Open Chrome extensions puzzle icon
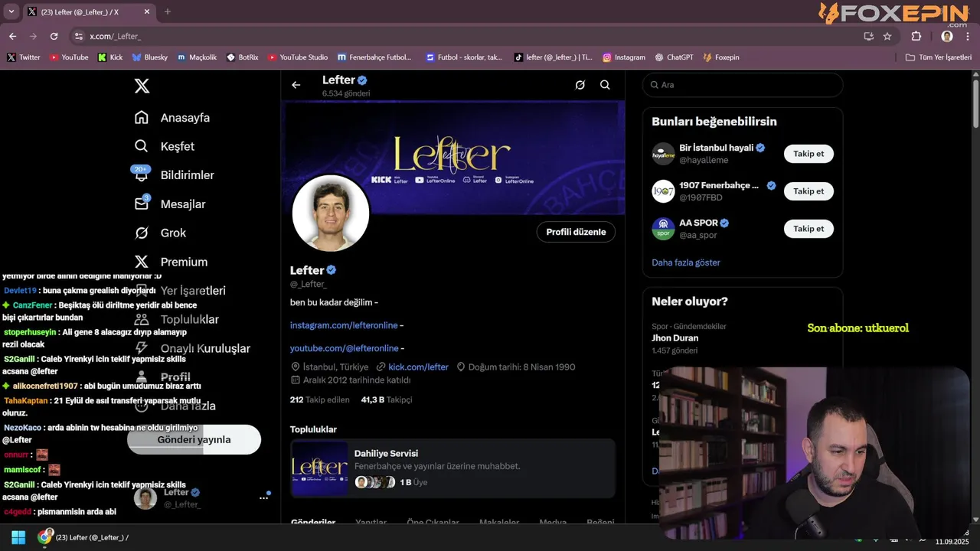 click(x=916, y=36)
